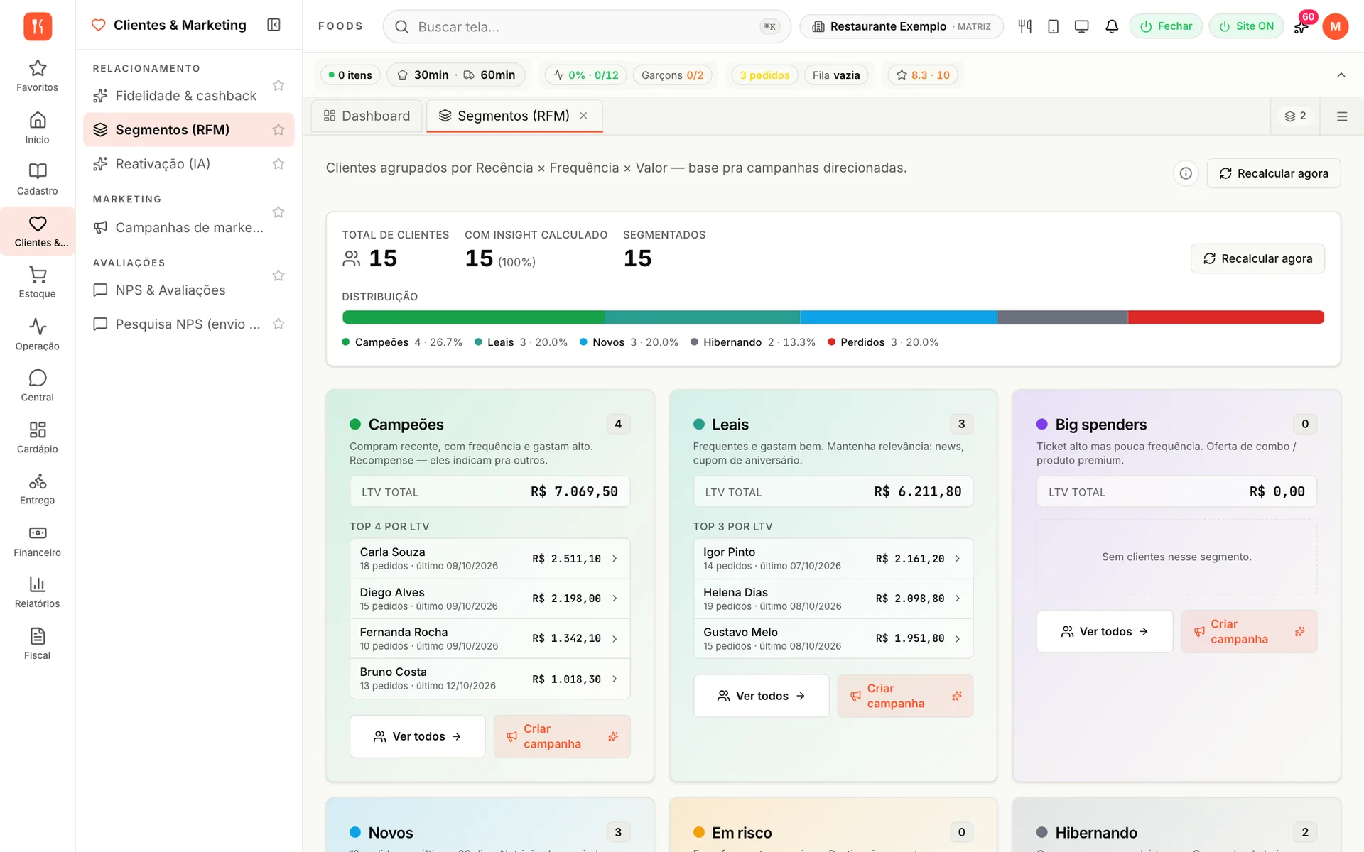Open the info icon beside Recalcular agora
This screenshot has height=852, width=1364.
1186,173
